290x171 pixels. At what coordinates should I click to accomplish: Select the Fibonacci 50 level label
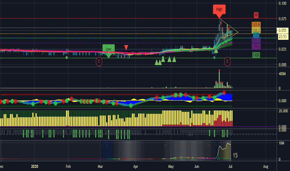click(x=256, y=35)
